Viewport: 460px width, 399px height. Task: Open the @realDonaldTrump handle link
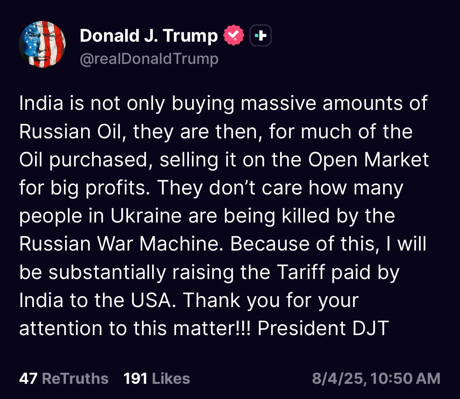[x=149, y=58]
